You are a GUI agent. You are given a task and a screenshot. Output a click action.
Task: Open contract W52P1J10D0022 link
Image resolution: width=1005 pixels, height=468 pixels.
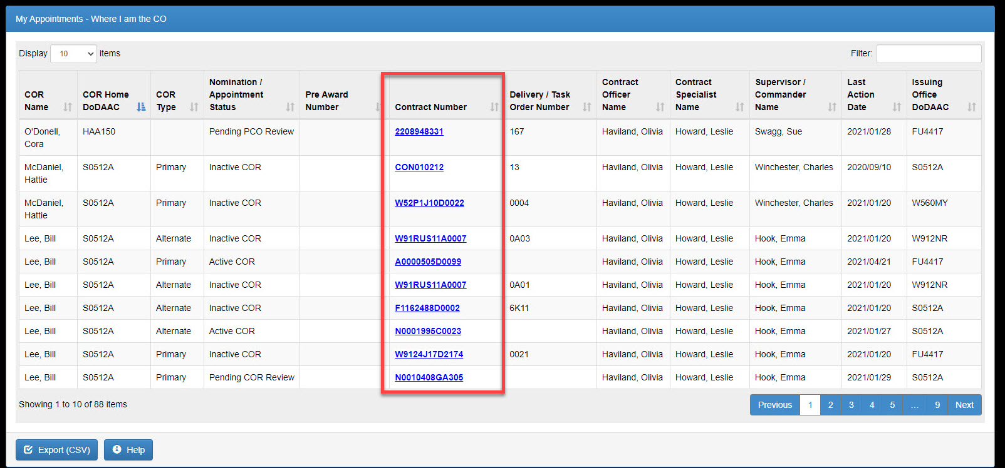tap(429, 203)
